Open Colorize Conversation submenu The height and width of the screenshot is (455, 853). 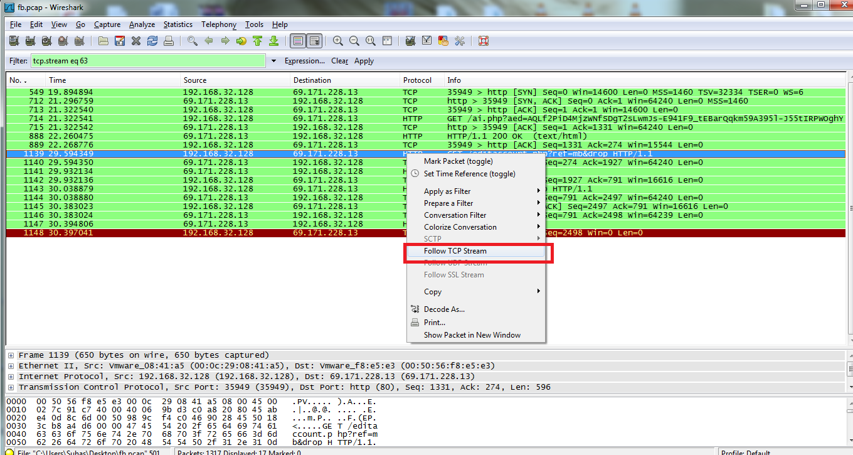click(475, 227)
